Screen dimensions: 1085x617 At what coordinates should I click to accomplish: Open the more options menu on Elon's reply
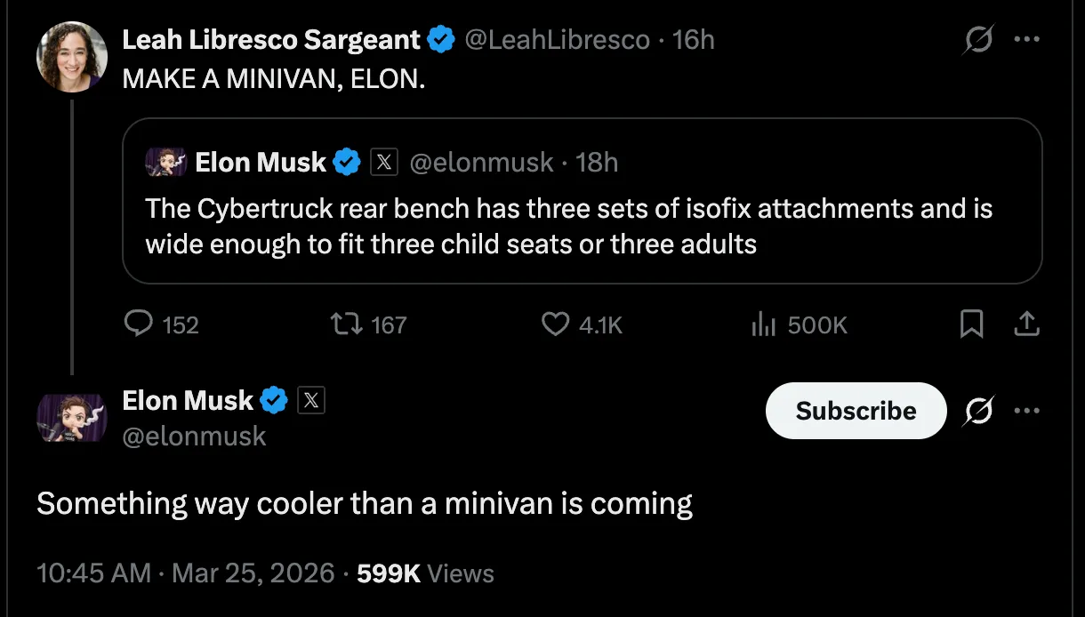click(1027, 411)
